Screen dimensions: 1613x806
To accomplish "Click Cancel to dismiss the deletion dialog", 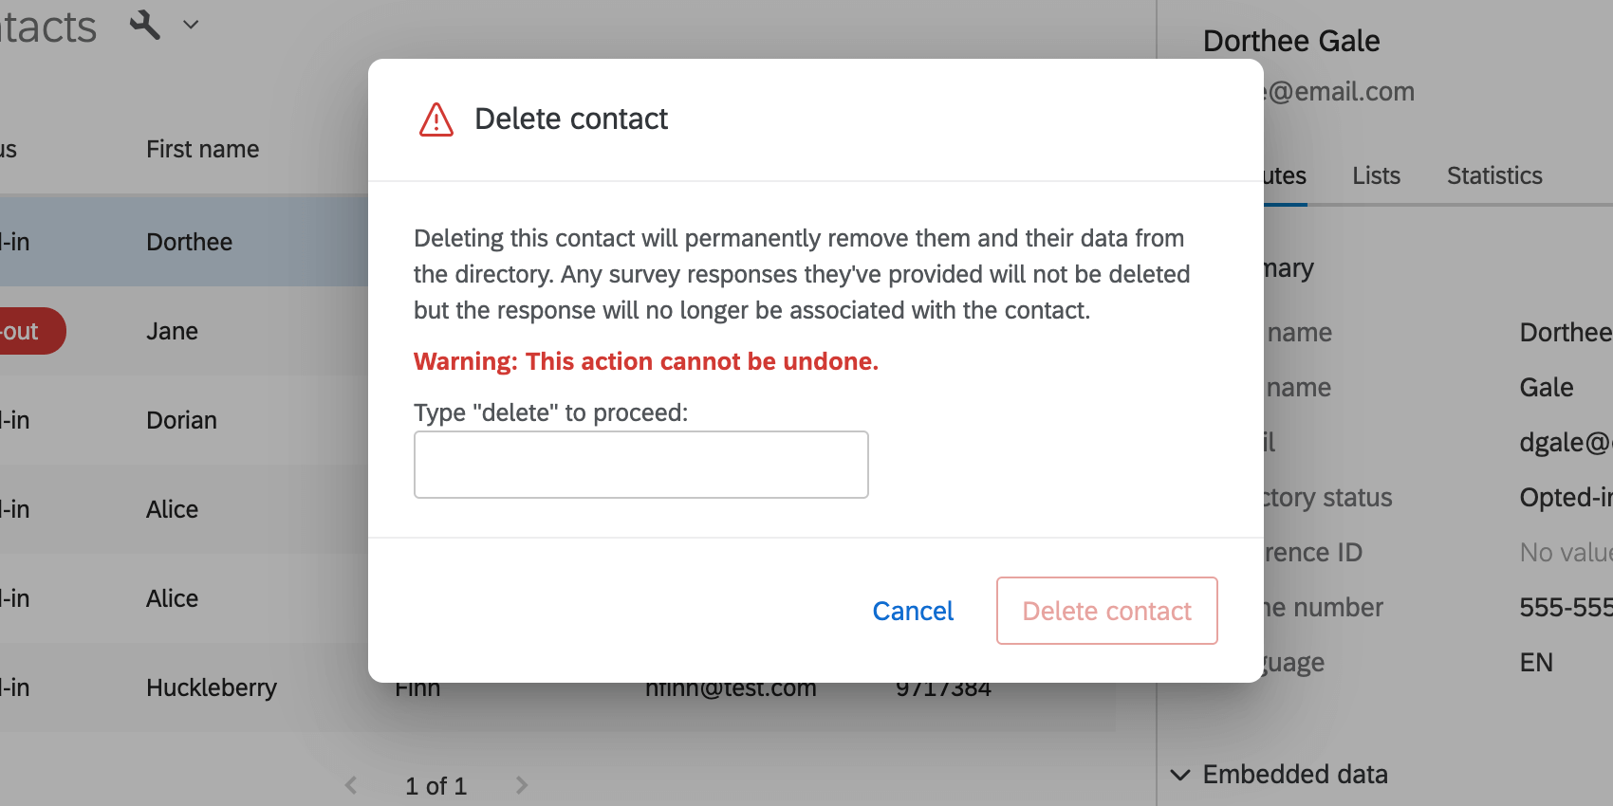I will (912, 611).
